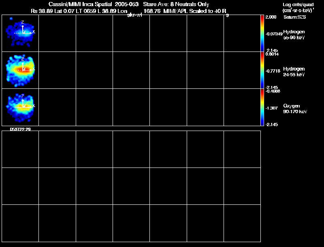The width and height of the screenshot is (324, 247).
Task: Click the '168.76' longitude value
Action: click(152, 11)
